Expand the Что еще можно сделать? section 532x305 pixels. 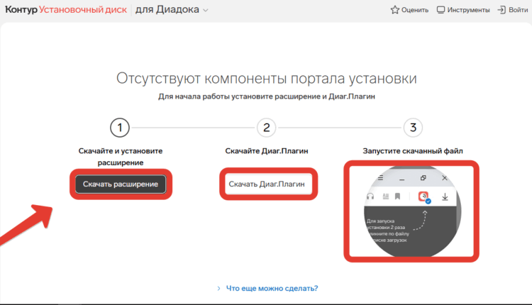pos(271,288)
